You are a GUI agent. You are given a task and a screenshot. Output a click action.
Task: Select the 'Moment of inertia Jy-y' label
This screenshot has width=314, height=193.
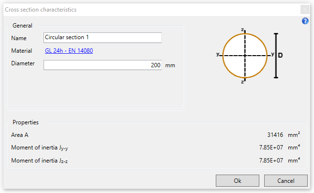[40, 148]
